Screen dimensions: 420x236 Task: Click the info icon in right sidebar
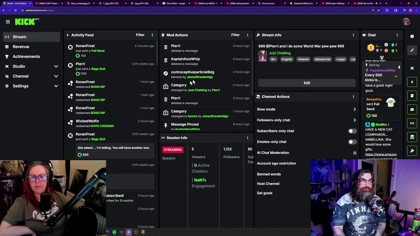[412, 36]
